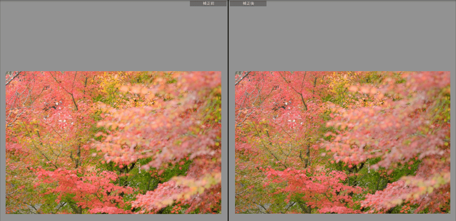Click bare branches in before photo's upper-left corner
This screenshot has width=456, height=221.
12,78
